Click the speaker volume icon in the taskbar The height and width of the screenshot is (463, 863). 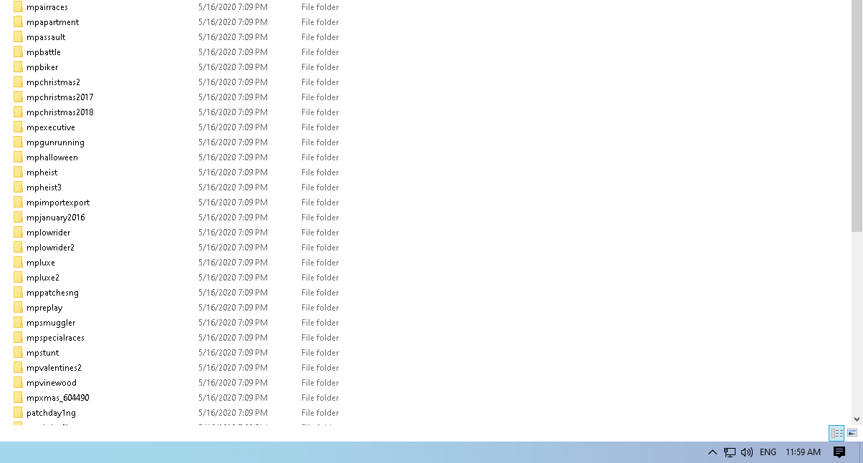[747, 452]
